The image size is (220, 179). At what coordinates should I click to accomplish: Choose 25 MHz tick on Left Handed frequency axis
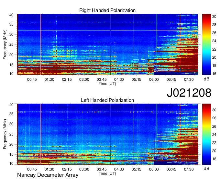(x=11, y=134)
